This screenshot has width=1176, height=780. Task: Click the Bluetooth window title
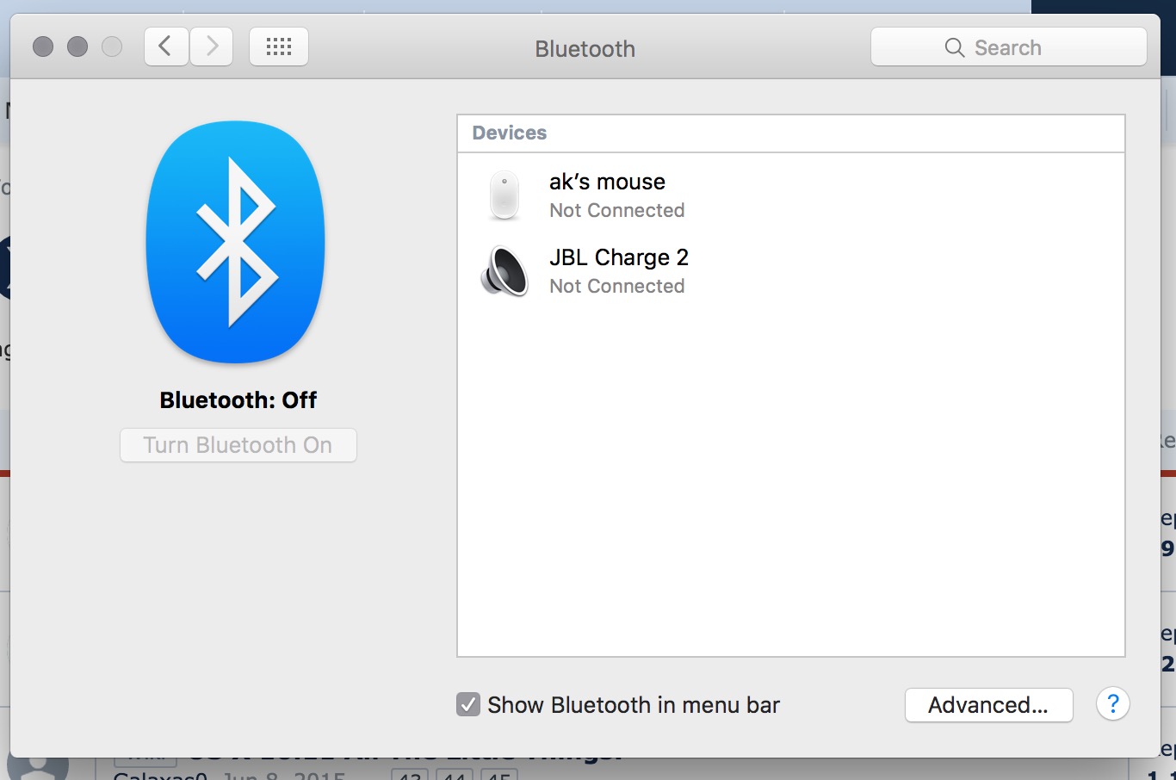tap(585, 49)
